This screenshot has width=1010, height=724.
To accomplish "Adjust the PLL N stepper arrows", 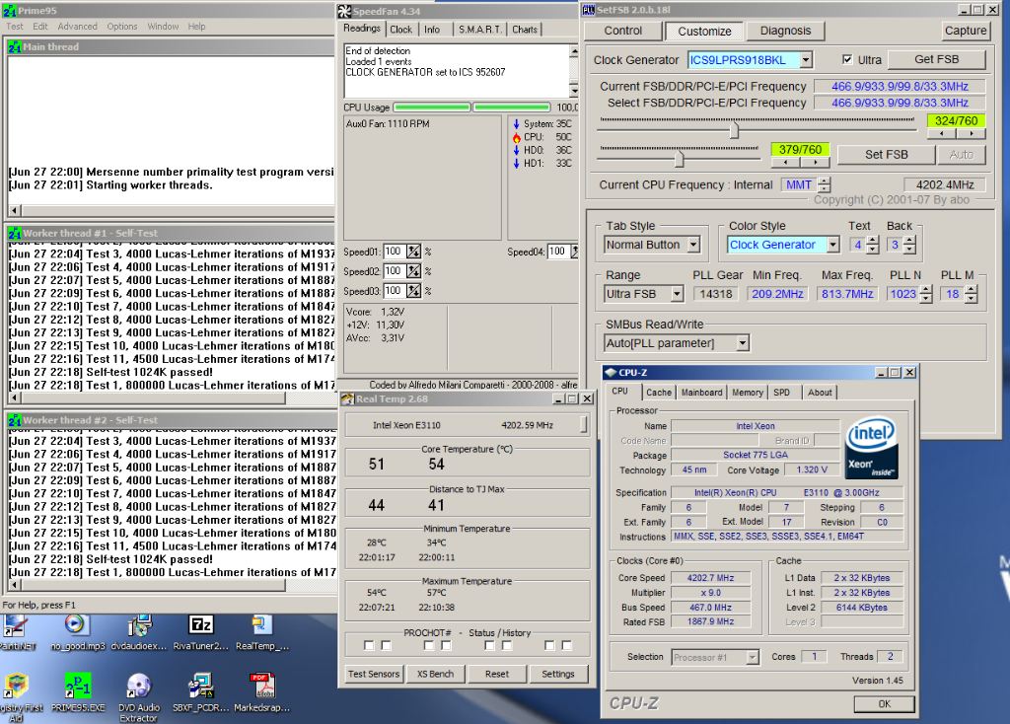I will coord(925,294).
